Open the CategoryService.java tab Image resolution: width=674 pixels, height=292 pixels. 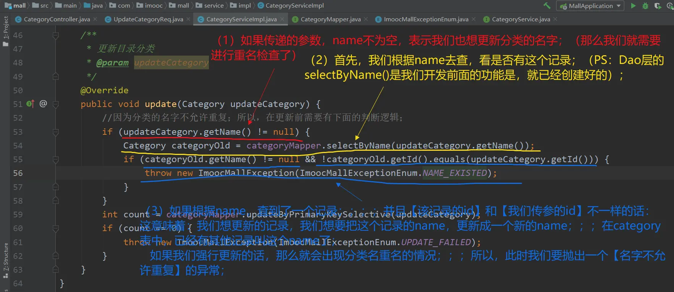tap(521, 19)
